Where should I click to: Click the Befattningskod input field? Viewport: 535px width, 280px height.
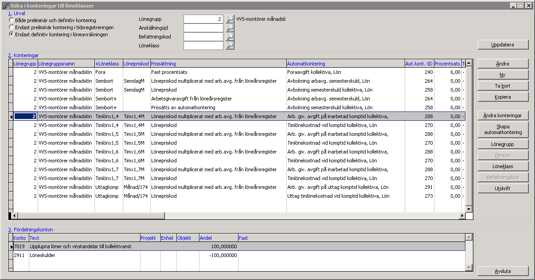click(203, 37)
